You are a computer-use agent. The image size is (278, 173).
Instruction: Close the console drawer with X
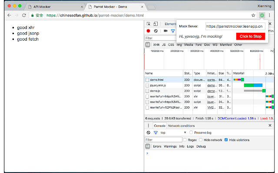[270, 125]
